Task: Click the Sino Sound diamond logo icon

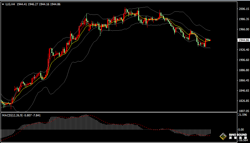Action: [222, 136]
